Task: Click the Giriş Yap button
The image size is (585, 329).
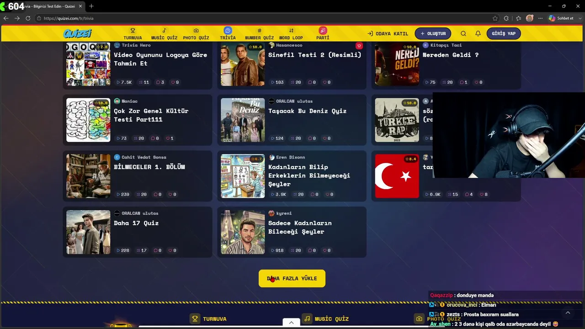Action: [504, 33]
